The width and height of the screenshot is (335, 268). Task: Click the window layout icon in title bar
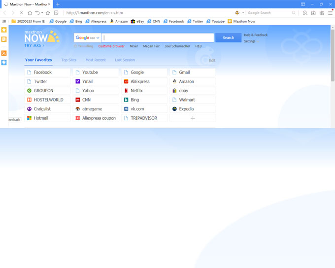pyautogui.click(x=303, y=4)
